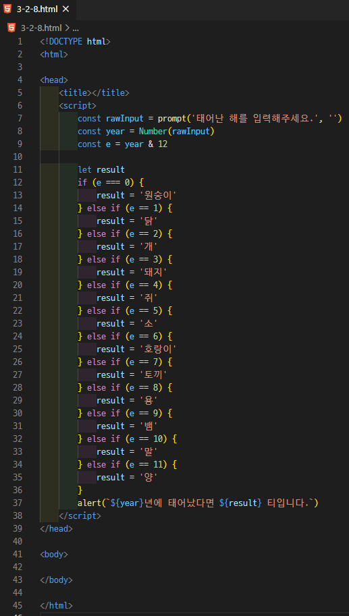This screenshot has width=349, height=616.
Task: Click the '돼지' string value
Action: point(153,272)
